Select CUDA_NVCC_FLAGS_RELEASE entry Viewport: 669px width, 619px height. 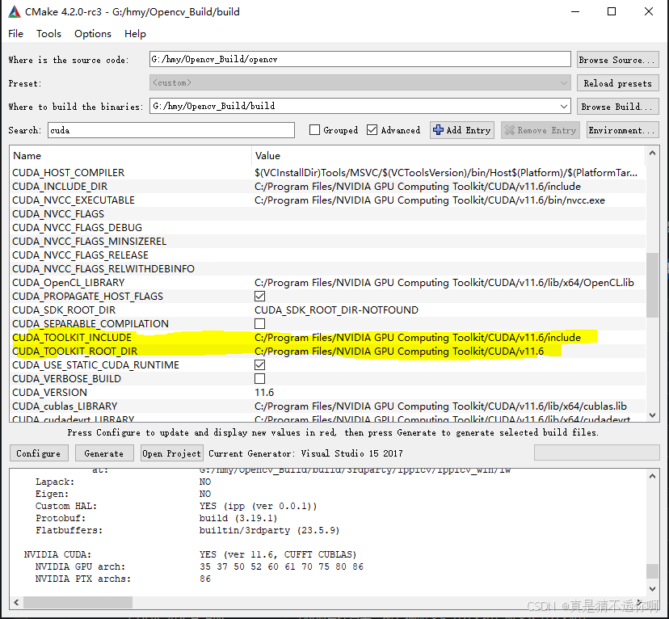[x=80, y=255]
